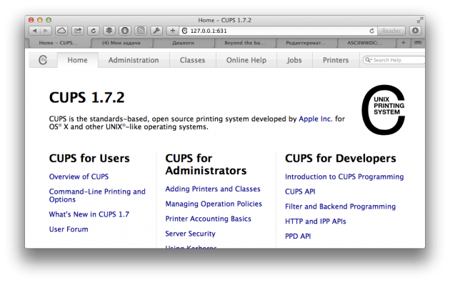This screenshot has height=283, width=450.
Task: Switch to the Home – CUPS browser tab
Action: (59, 43)
